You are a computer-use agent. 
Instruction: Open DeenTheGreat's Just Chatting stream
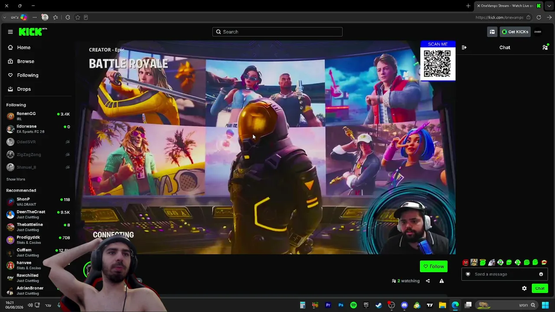point(38,214)
